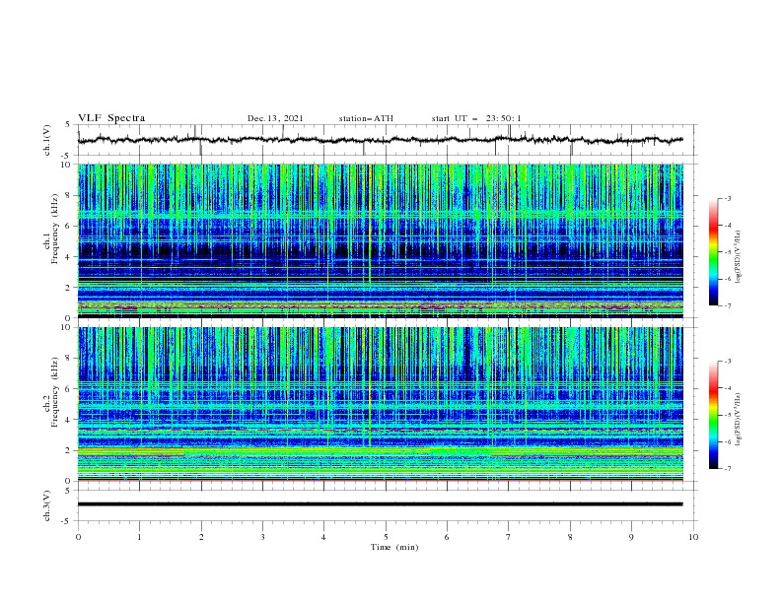Click time axis tick label "6"

[447, 537]
